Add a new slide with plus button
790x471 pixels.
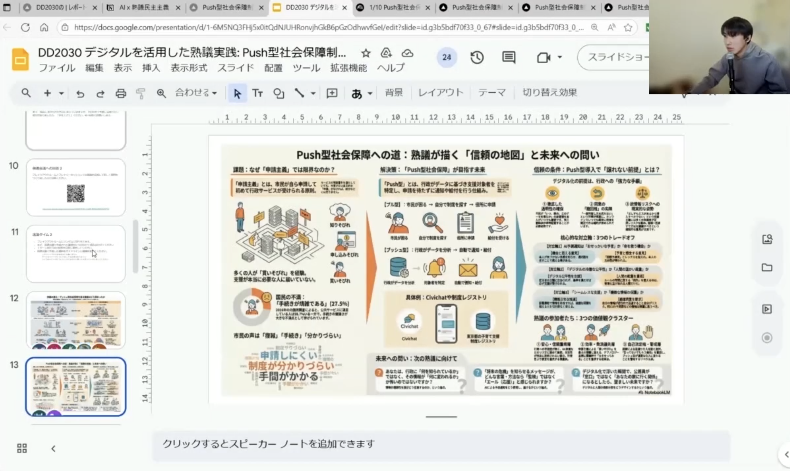coord(47,93)
